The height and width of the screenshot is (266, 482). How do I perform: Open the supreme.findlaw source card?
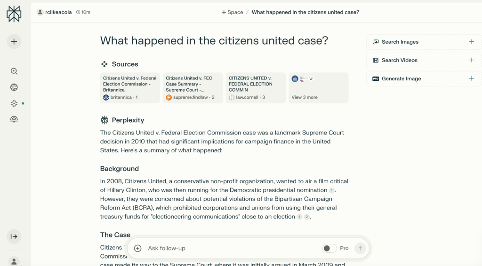(x=193, y=87)
